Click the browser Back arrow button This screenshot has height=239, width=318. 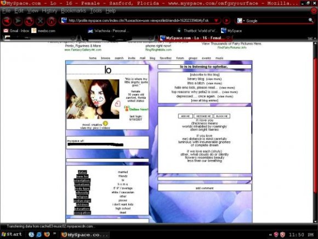click(7, 21)
